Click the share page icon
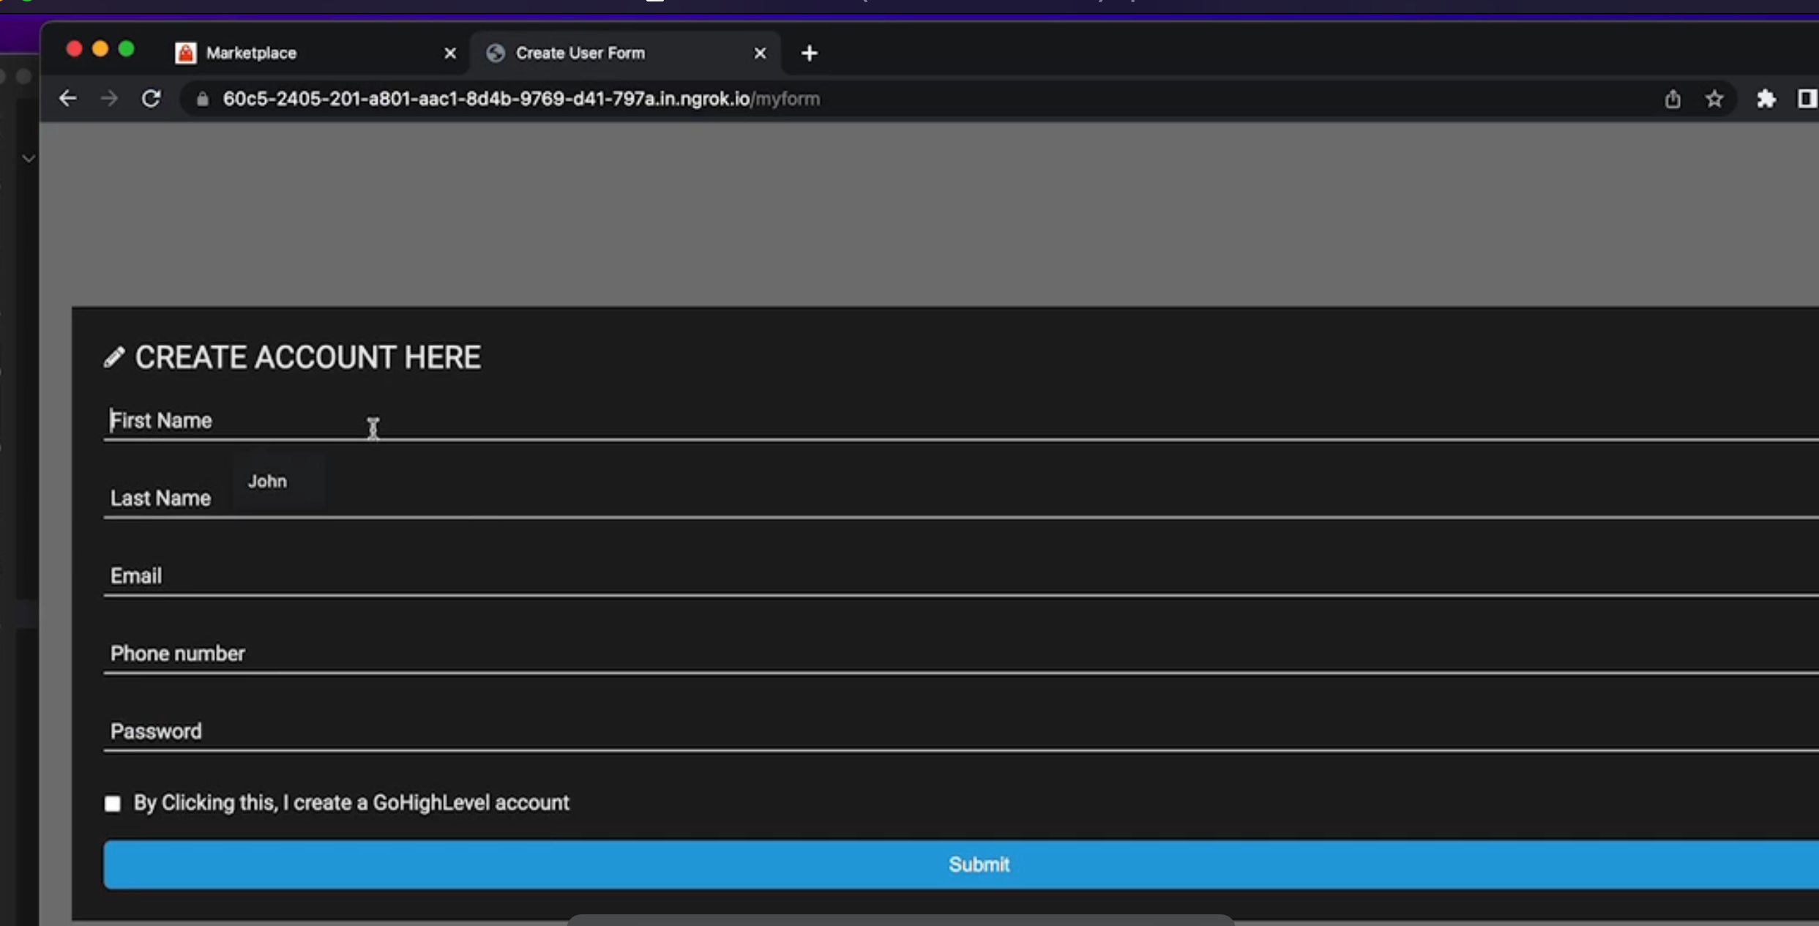This screenshot has width=1819, height=926. pos(1672,99)
